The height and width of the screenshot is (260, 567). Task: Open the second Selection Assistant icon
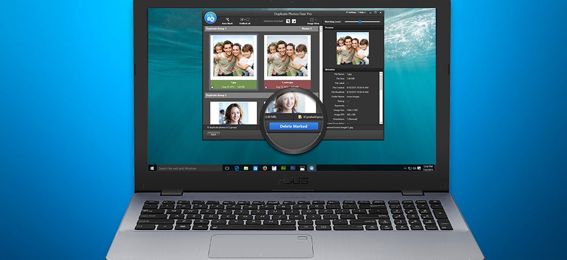pyautogui.click(x=294, y=21)
